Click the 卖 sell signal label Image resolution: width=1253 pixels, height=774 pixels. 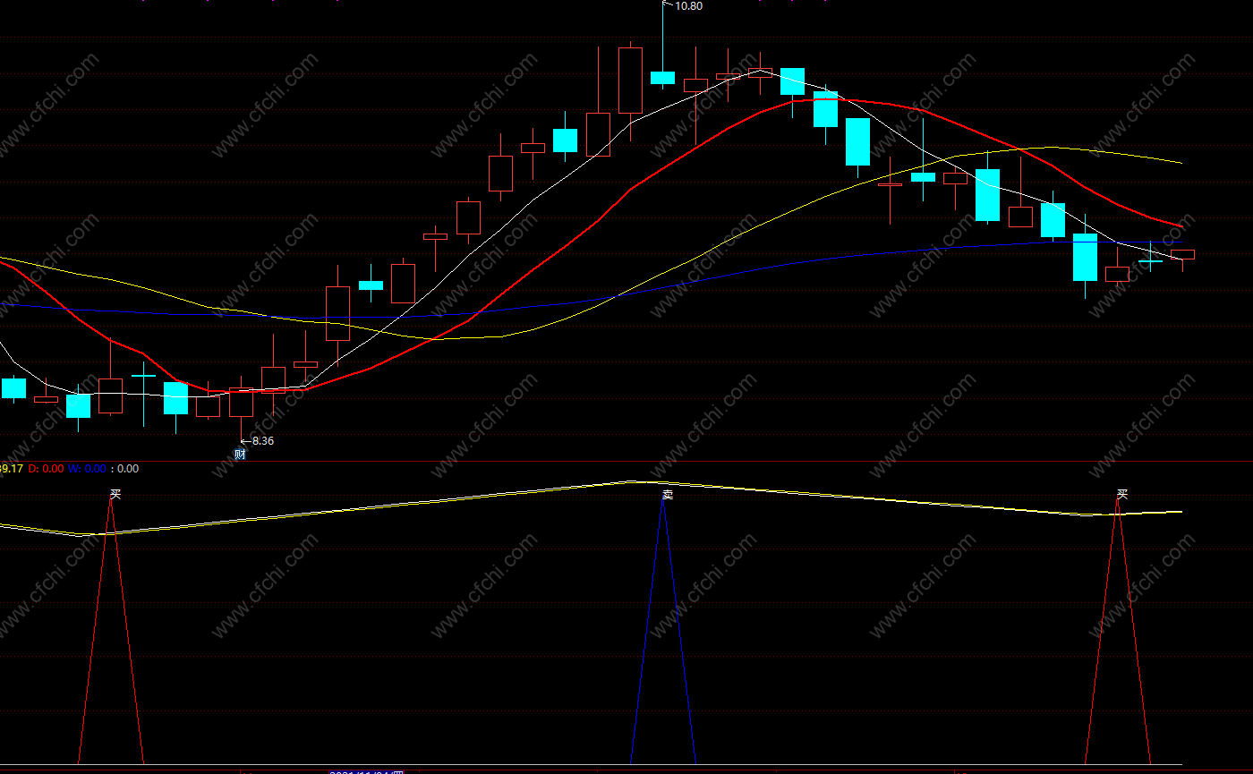(x=667, y=493)
